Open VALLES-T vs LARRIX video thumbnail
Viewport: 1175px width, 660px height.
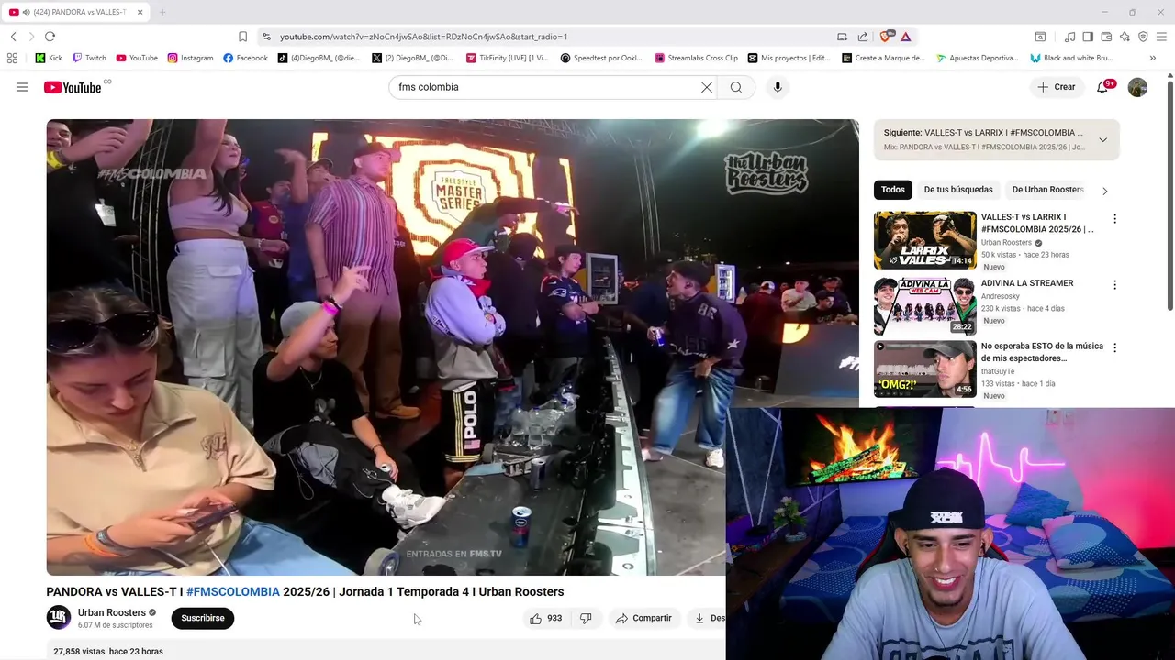(924, 240)
